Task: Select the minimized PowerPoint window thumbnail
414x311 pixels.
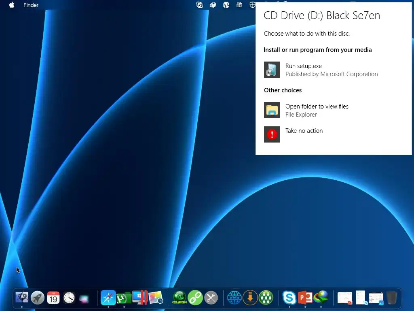Action: [x=345, y=298]
